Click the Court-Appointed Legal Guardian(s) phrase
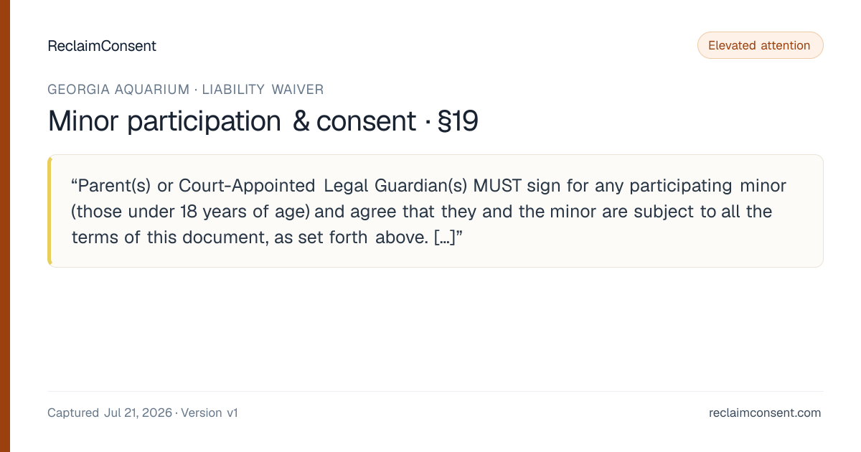The height and width of the screenshot is (452, 861). [x=323, y=186]
